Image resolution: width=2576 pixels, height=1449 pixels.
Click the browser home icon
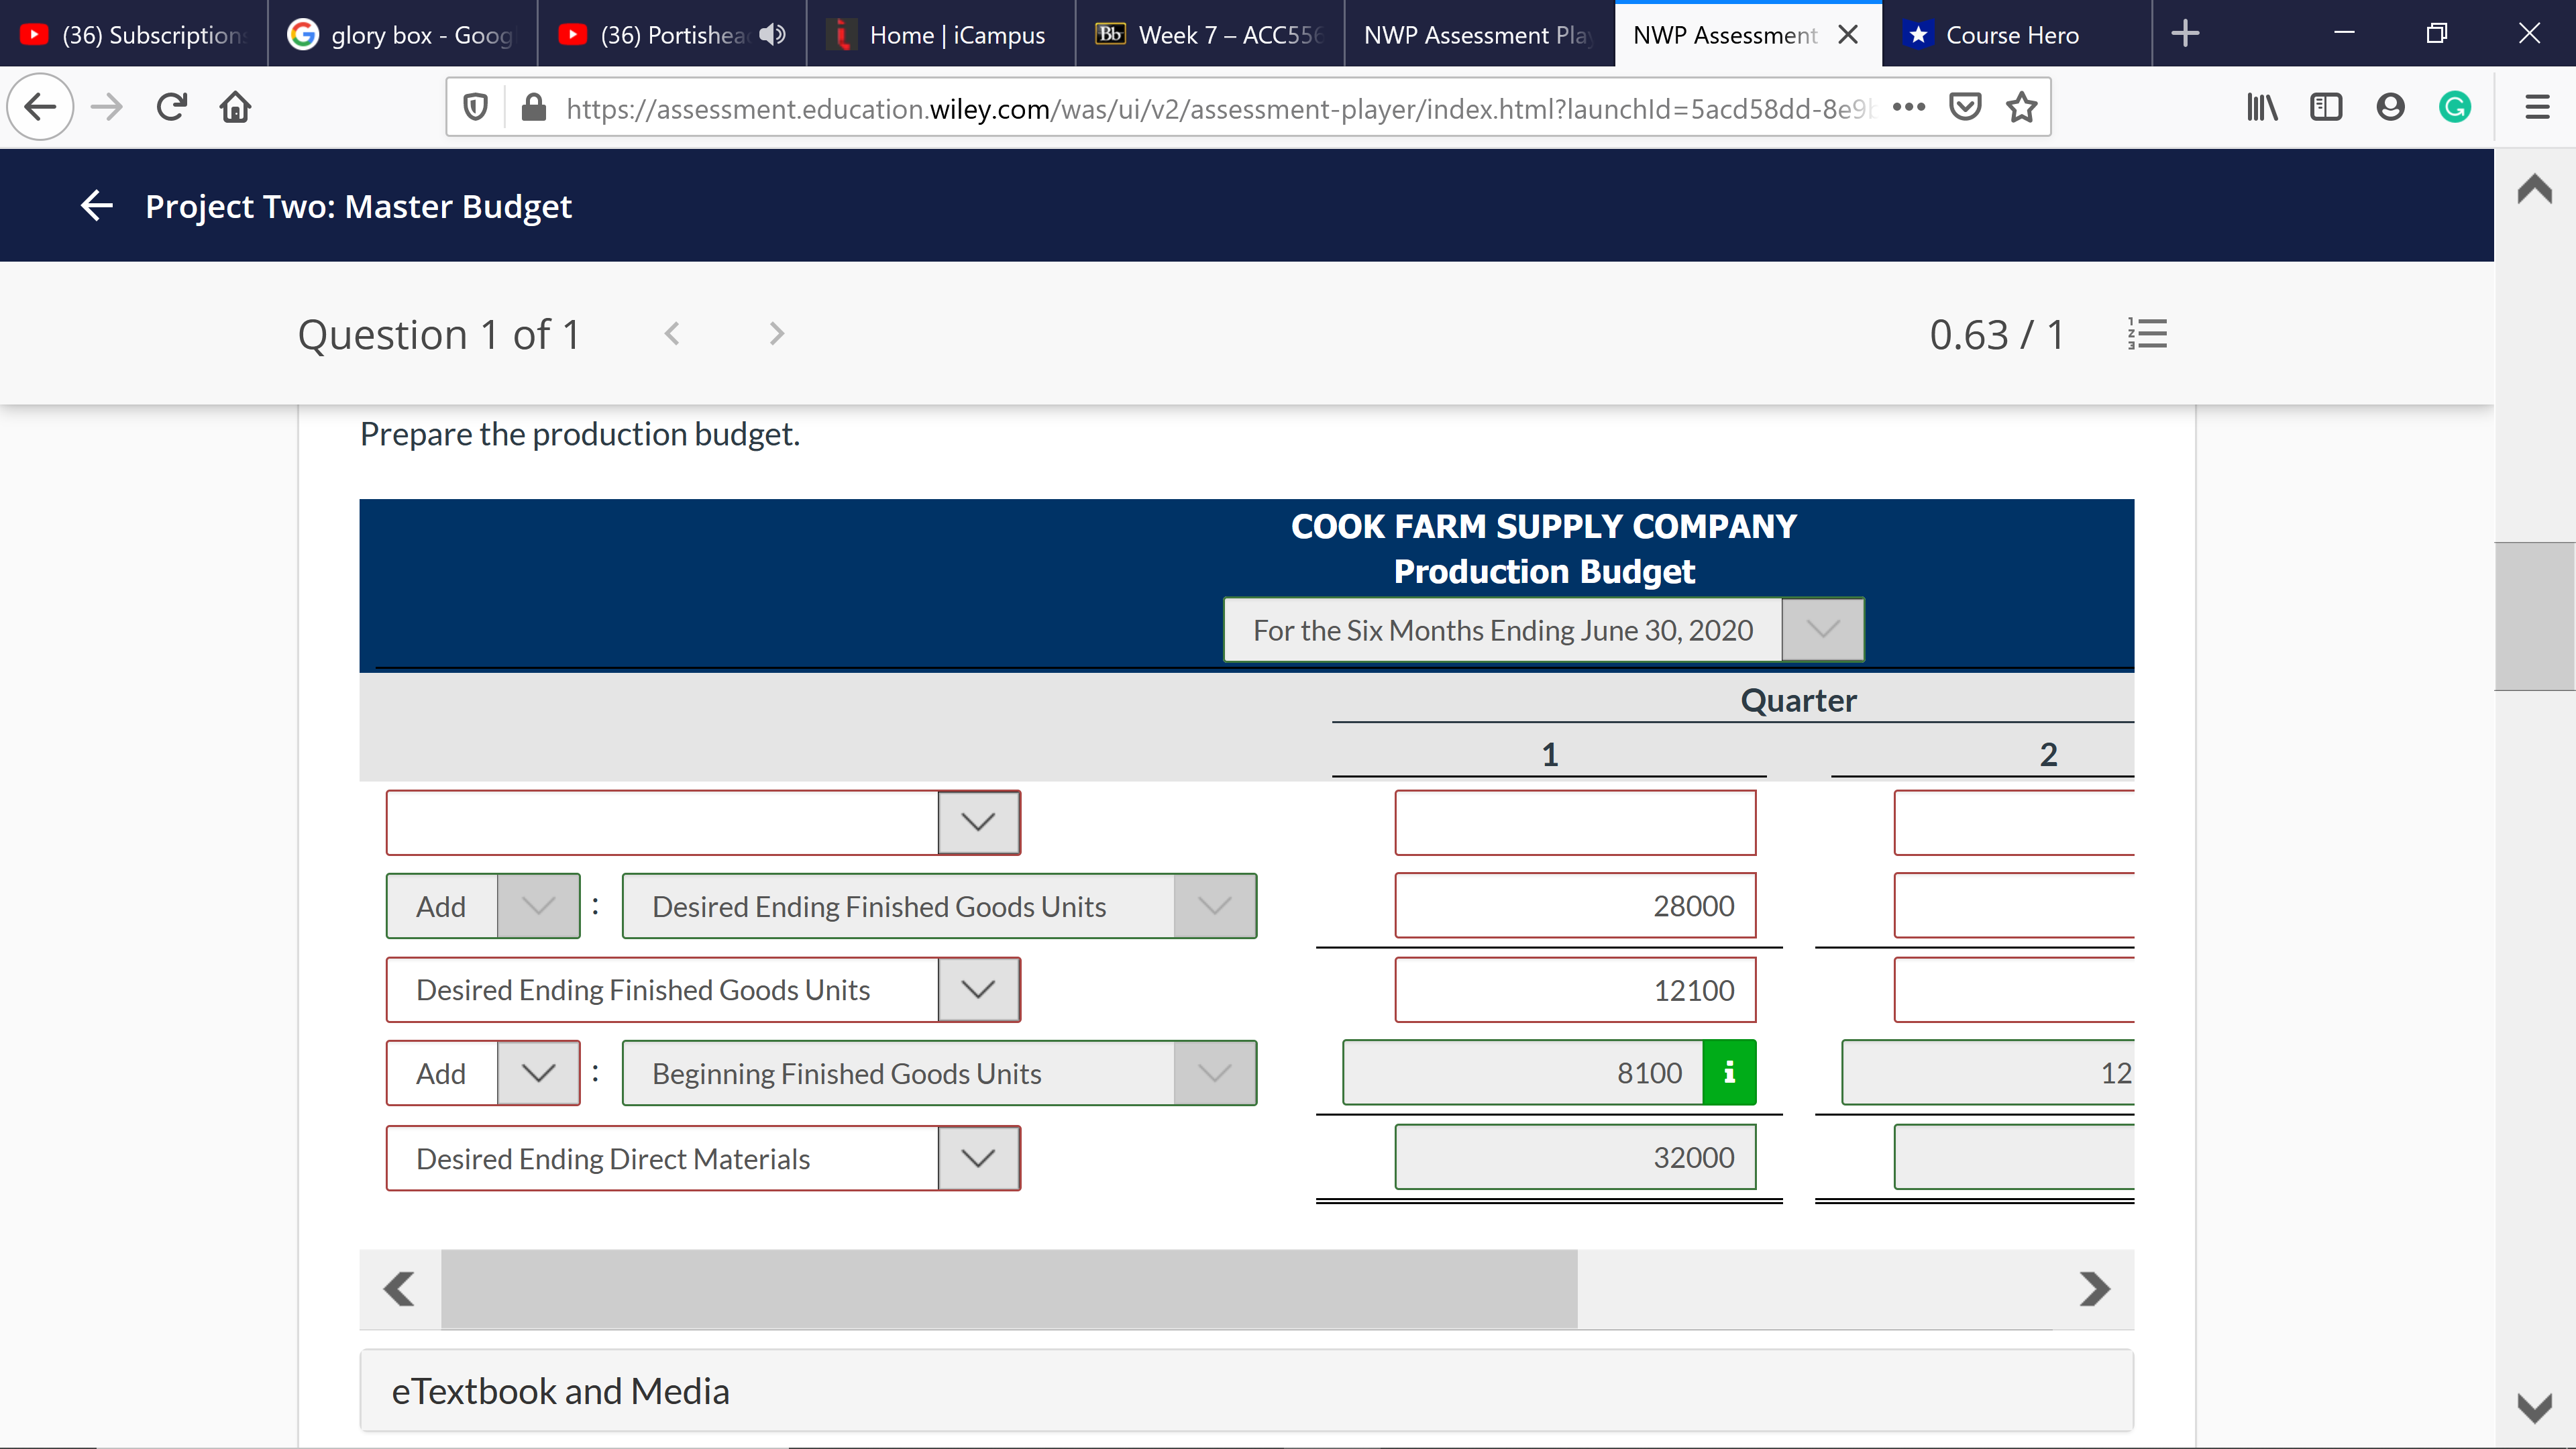click(236, 107)
